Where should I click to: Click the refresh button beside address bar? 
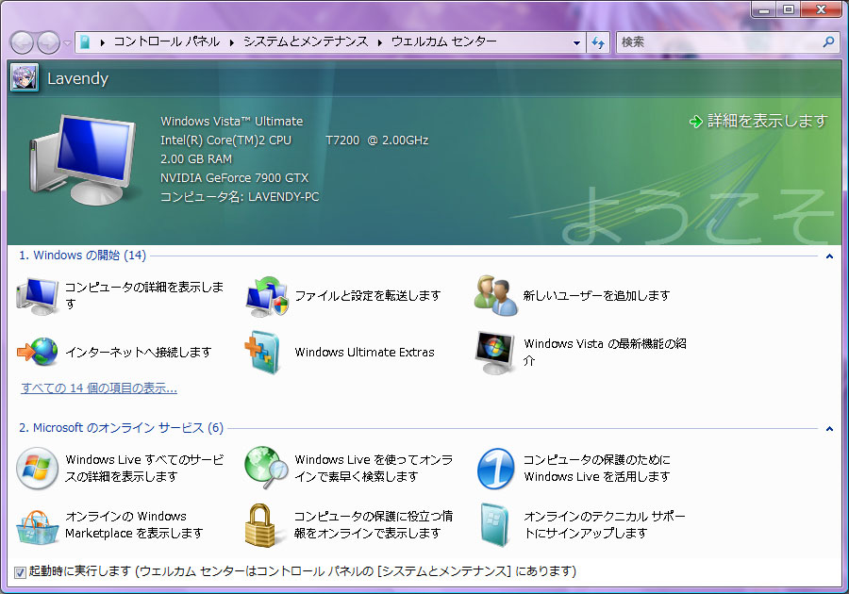(598, 42)
